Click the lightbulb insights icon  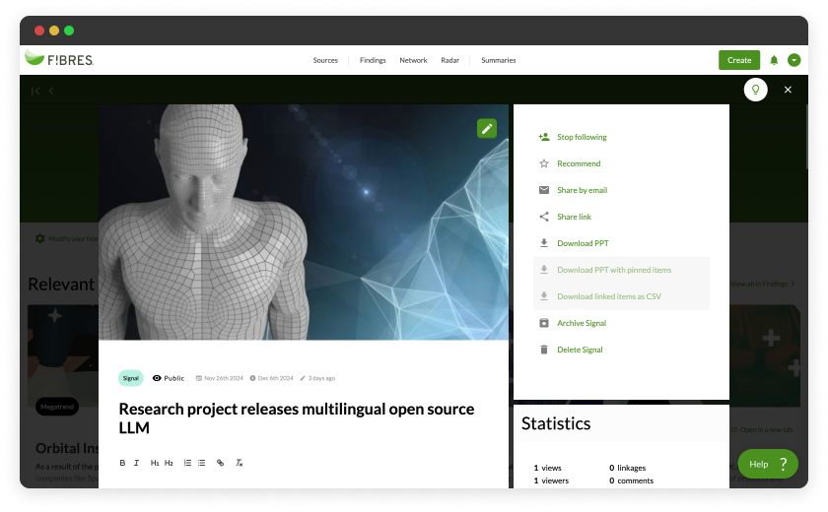click(755, 90)
